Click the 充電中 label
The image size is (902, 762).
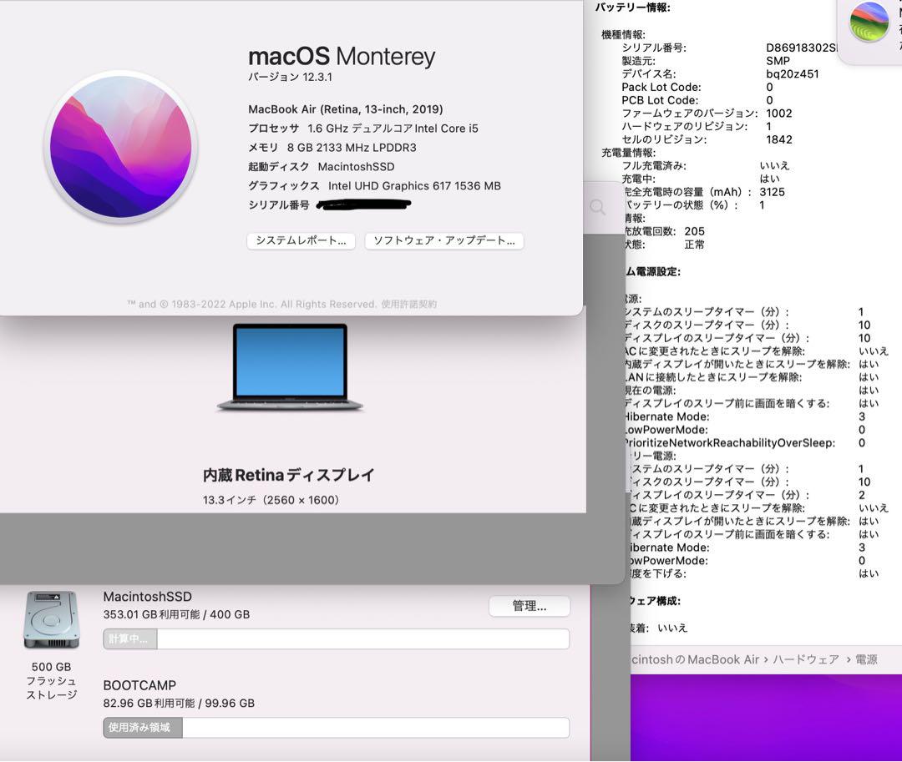639,179
